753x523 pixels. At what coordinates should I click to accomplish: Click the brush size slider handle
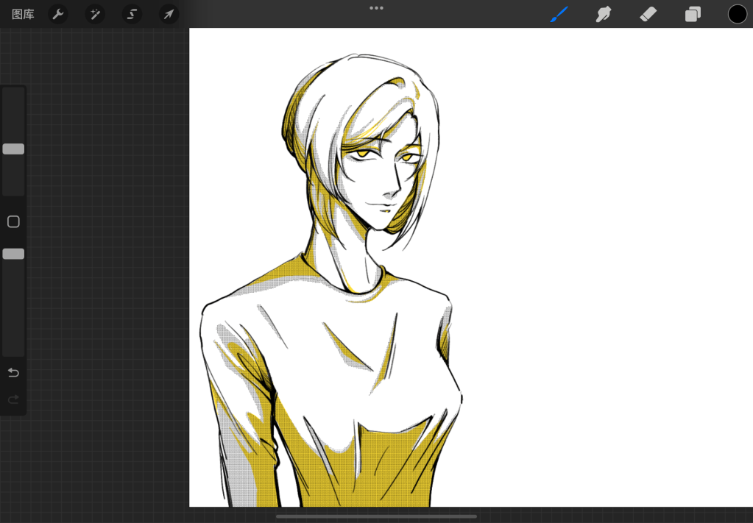pos(13,149)
